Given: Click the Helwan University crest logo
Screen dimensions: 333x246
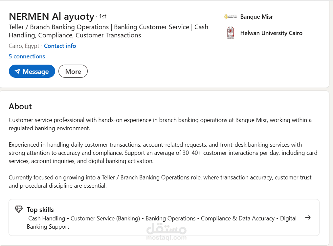Looking at the screenshot, I should (x=231, y=33).
